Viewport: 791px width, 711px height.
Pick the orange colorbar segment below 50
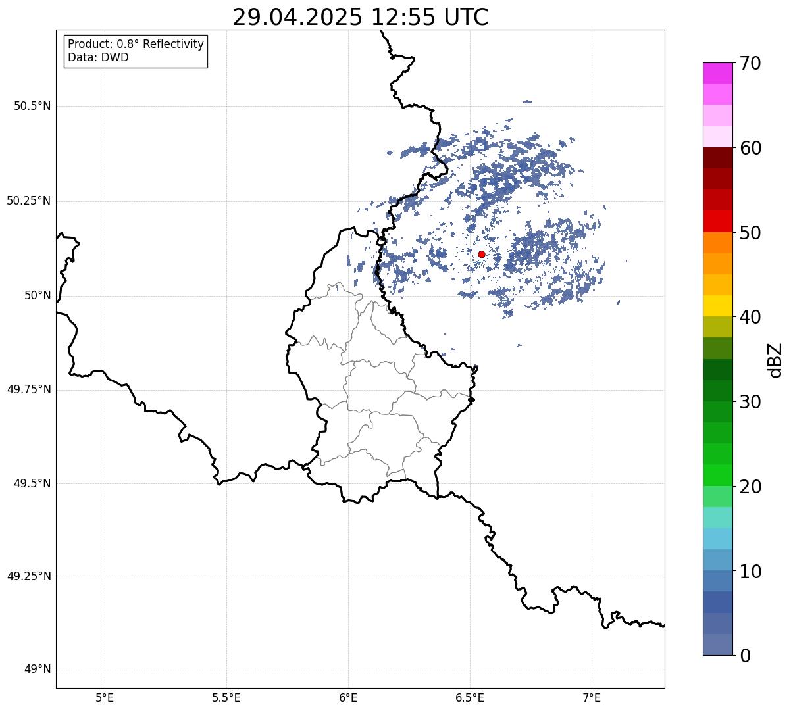(717, 243)
